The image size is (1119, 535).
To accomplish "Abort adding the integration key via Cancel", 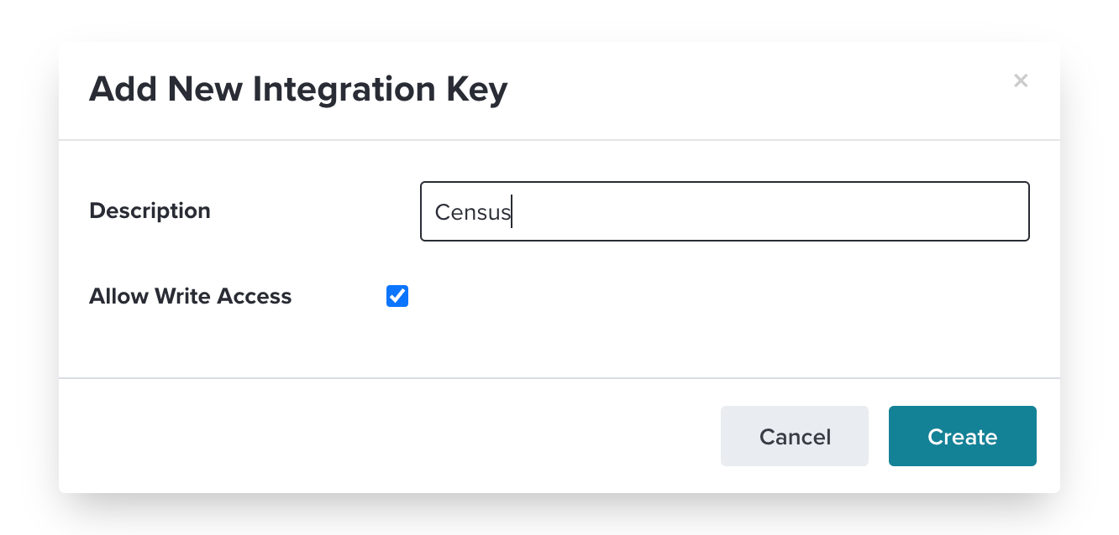I will [794, 436].
